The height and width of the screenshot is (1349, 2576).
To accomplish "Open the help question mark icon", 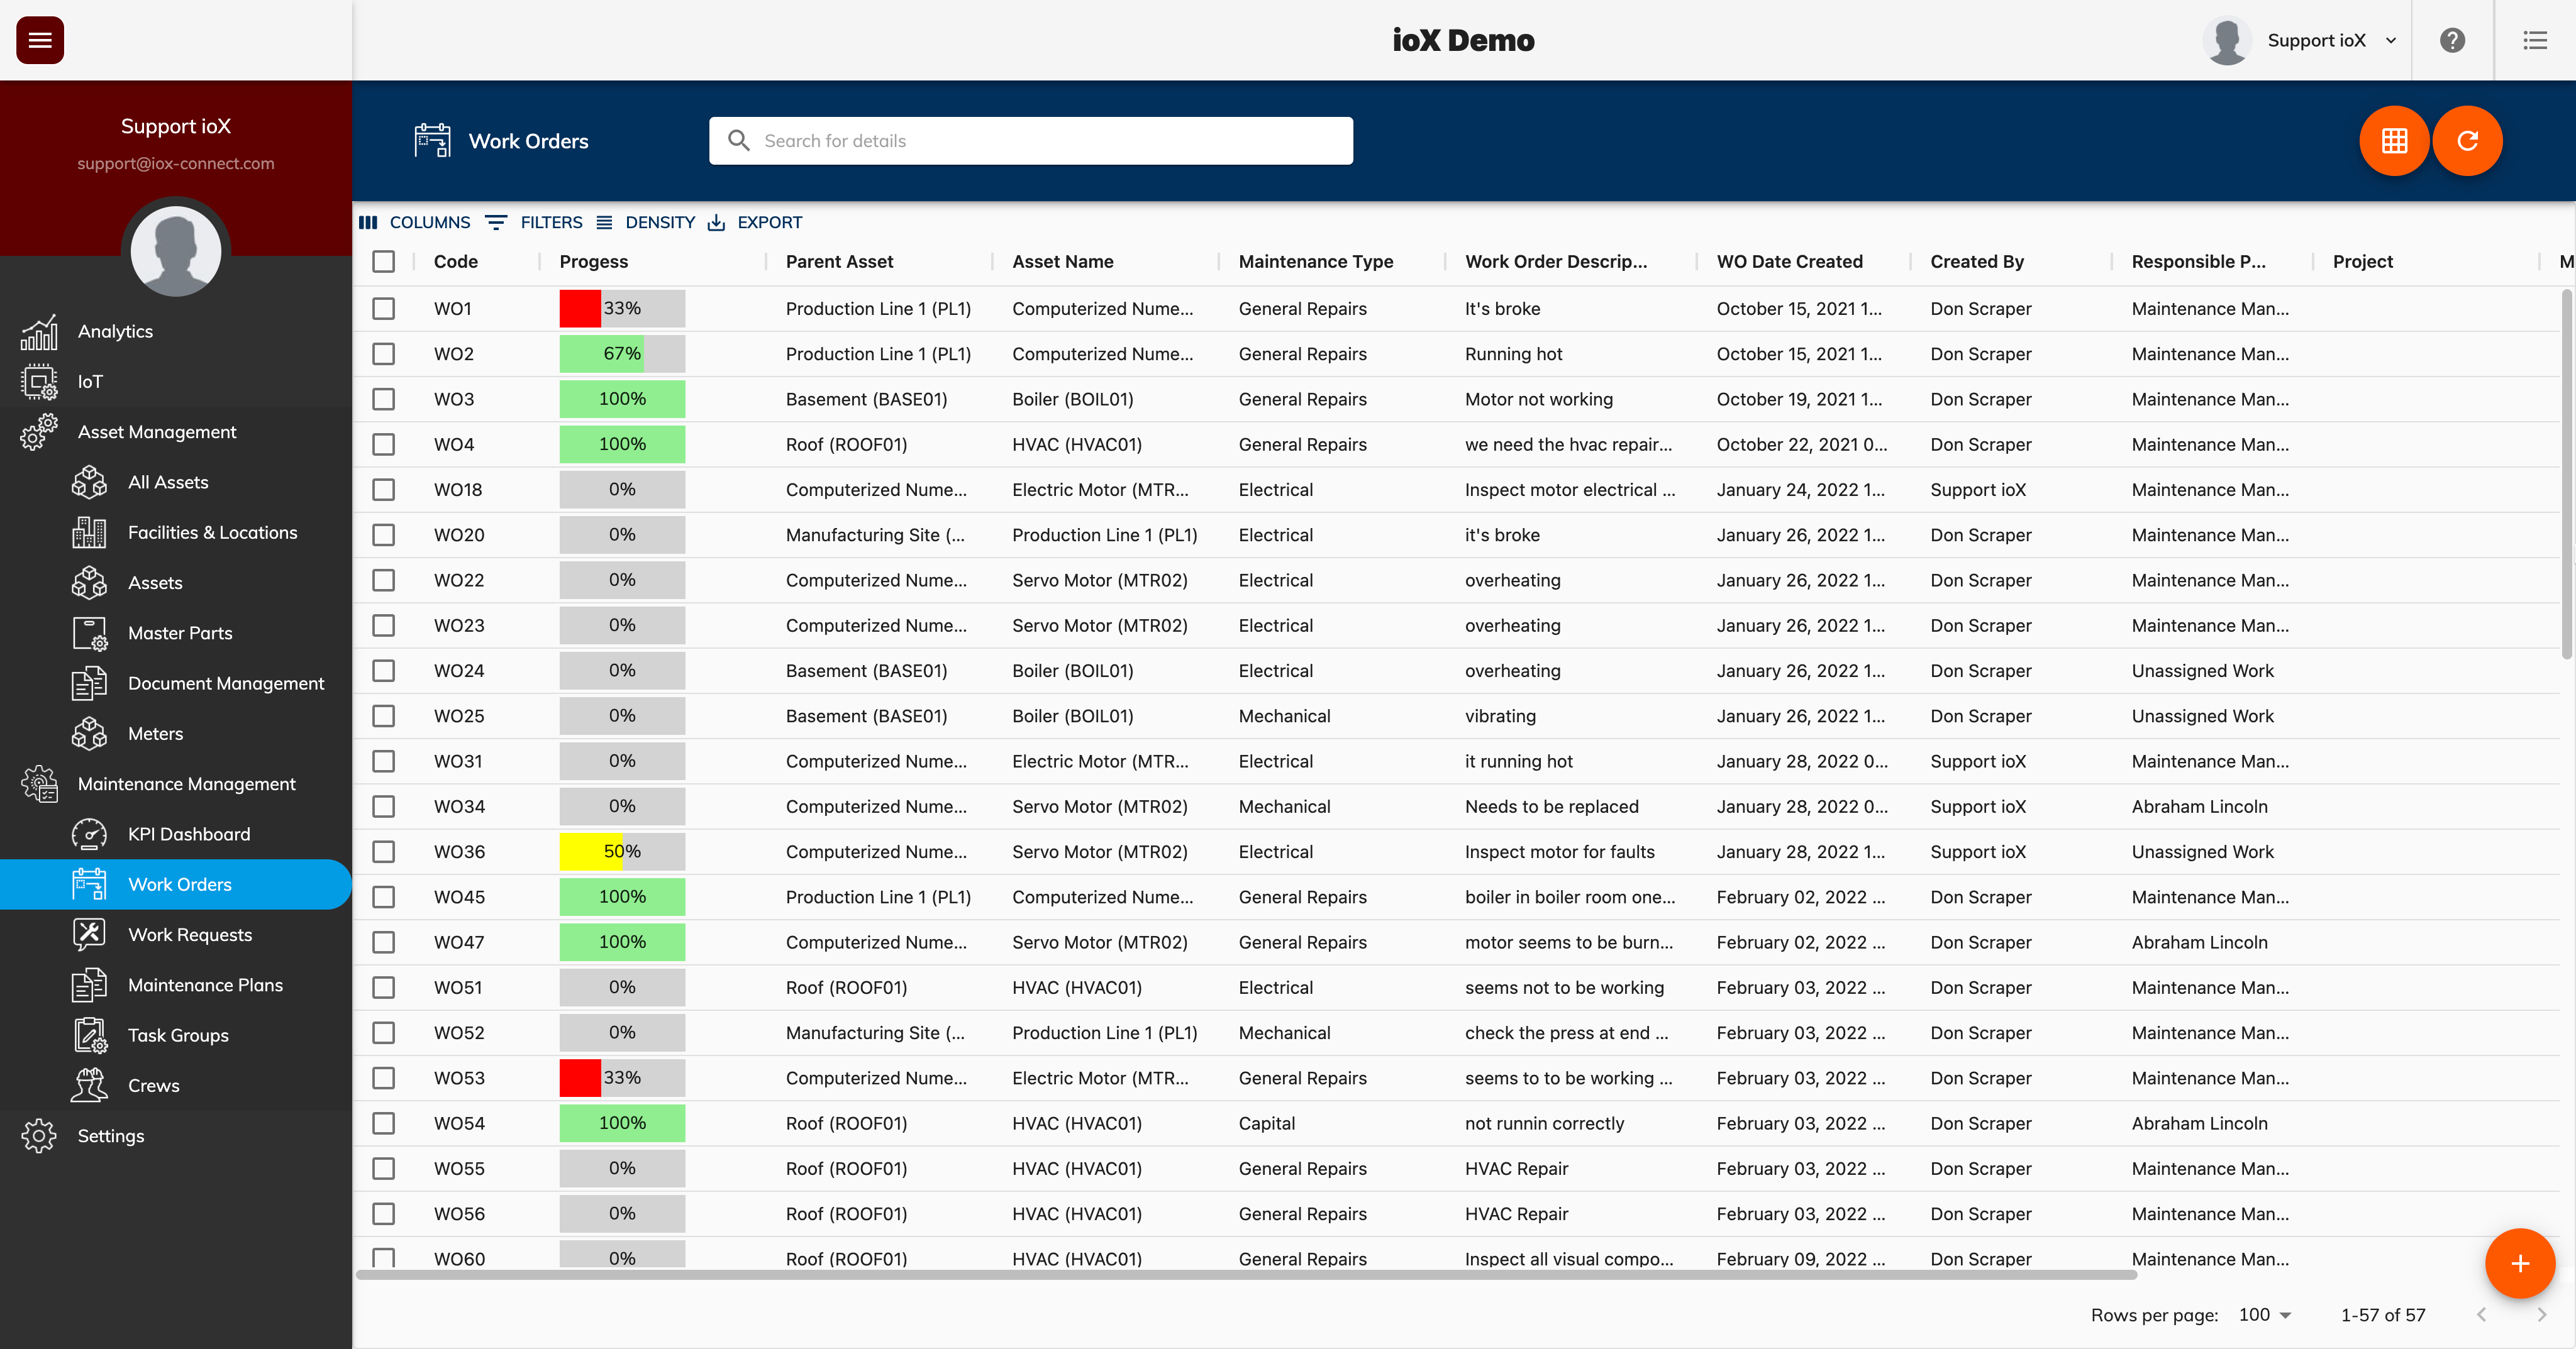I will 2452,40.
